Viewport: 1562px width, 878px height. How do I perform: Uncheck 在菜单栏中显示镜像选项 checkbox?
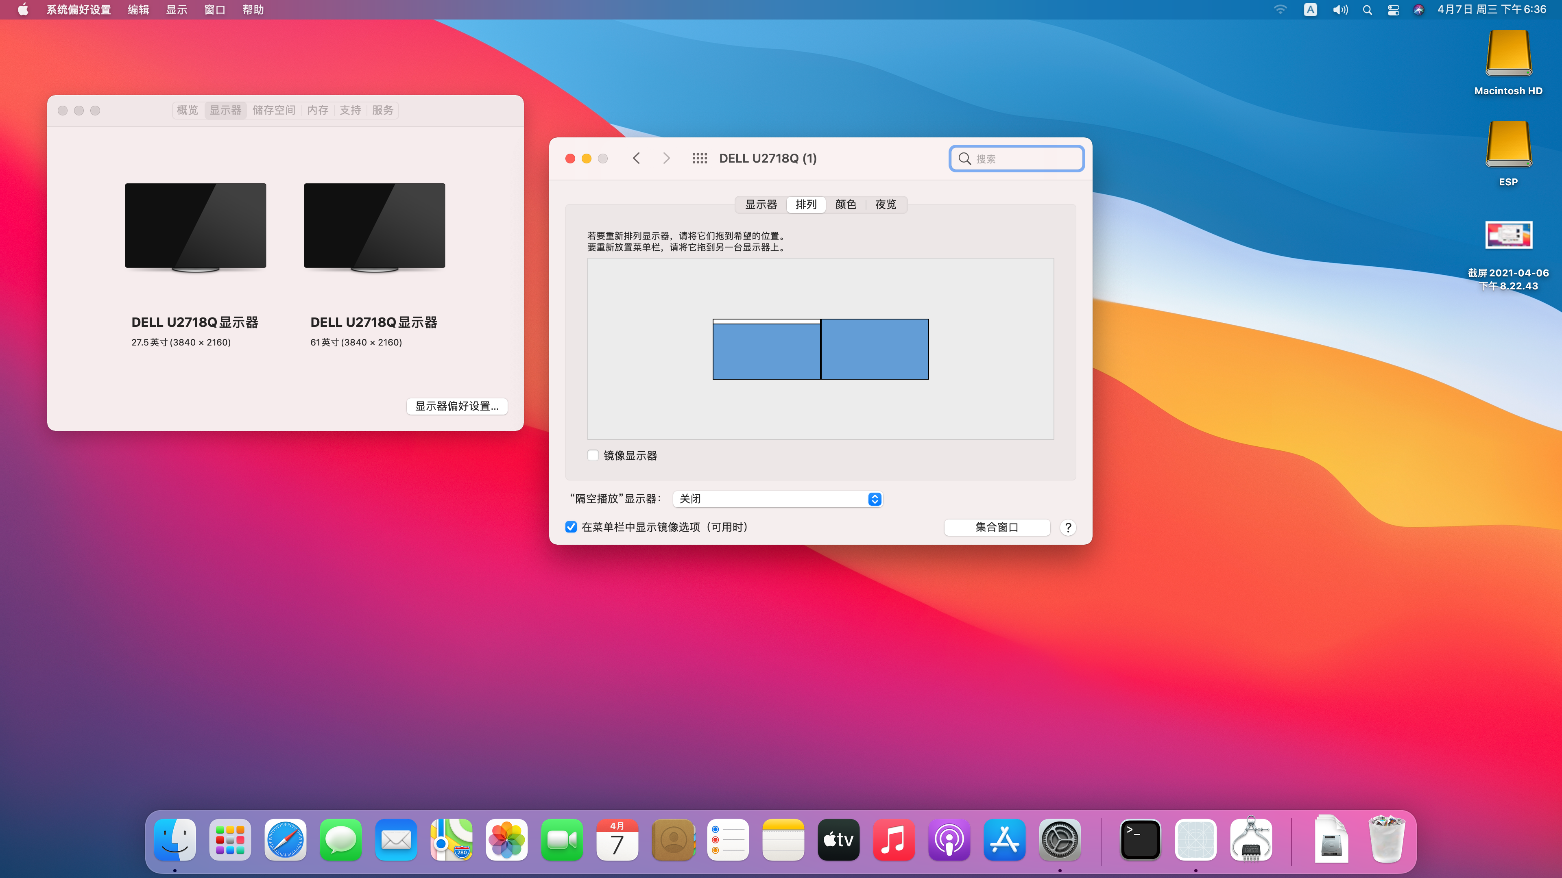point(571,527)
